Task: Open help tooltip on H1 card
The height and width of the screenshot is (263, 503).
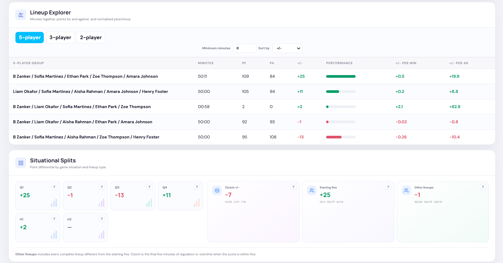Action: click(54, 219)
